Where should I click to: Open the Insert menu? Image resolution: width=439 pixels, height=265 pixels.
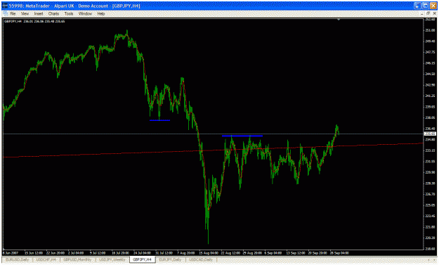(x=39, y=13)
